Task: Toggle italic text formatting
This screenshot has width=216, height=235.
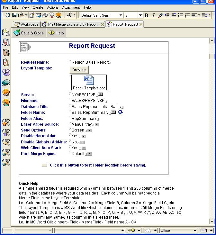Action: pyautogui.click(x=153, y=15)
